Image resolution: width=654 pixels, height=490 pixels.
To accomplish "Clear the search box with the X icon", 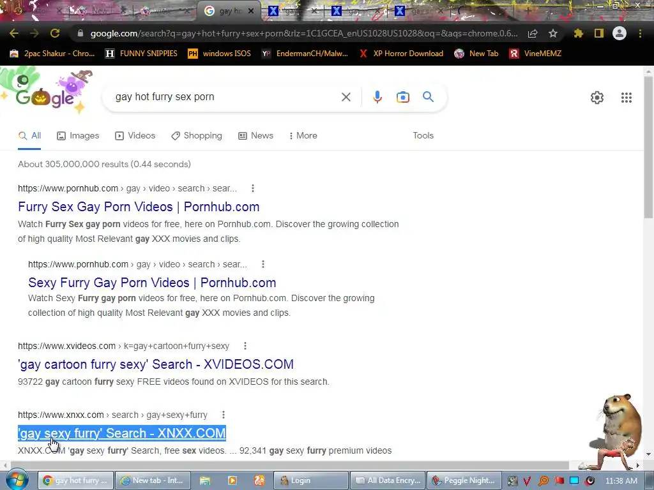I will pos(346,97).
